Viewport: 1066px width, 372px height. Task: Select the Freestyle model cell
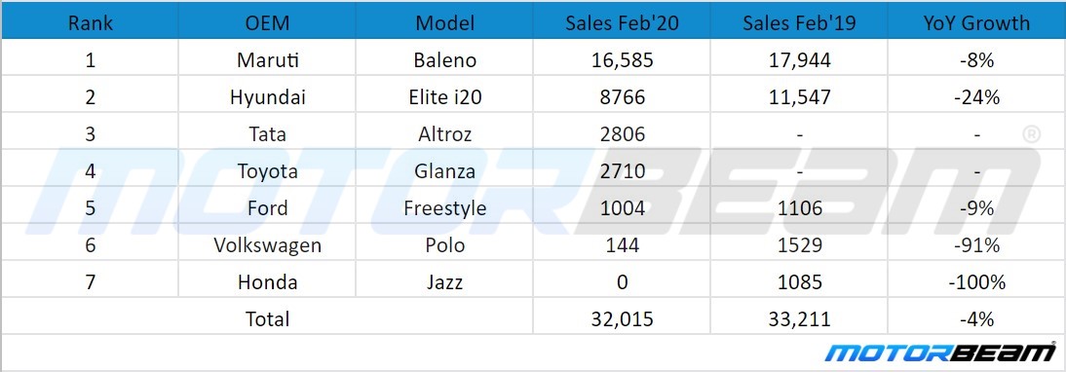tap(444, 207)
